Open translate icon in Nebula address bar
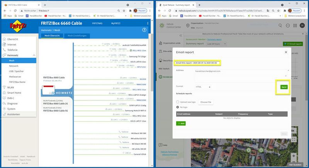Viewport: 309px width, 168px height. [x=268, y=11]
